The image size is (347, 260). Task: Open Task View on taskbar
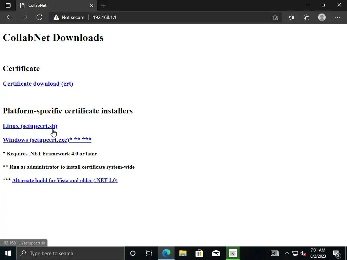[x=149, y=253]
